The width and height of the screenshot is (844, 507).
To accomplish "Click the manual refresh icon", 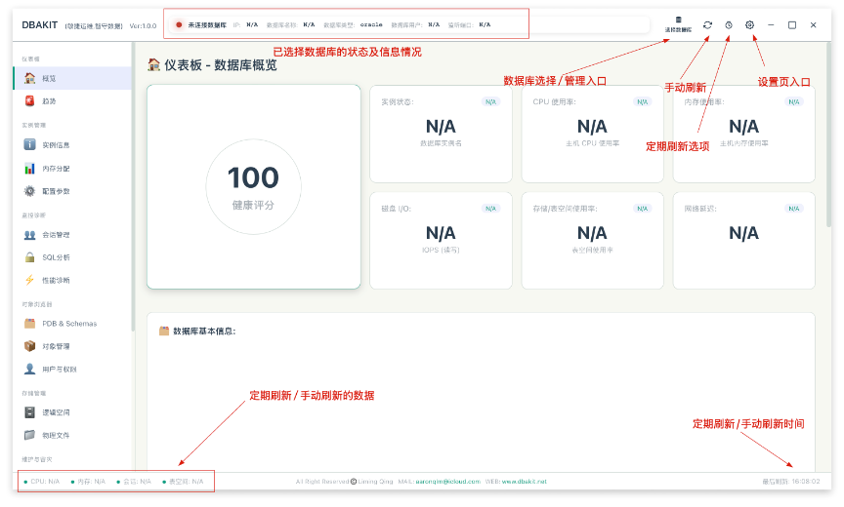I will coord(707,24).
